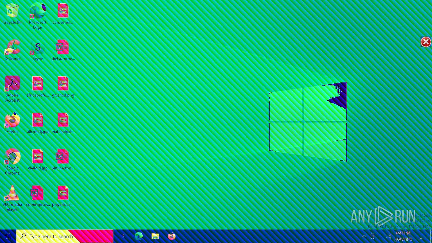This screenshot has height=243, width=432.
Task: Select the givencd.png file
Action: pyautogui.click(x=63, y=87)
